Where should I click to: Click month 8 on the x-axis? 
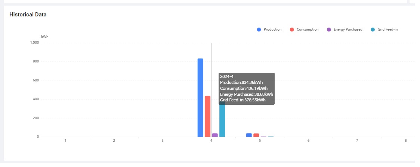[x=405, y=141]
